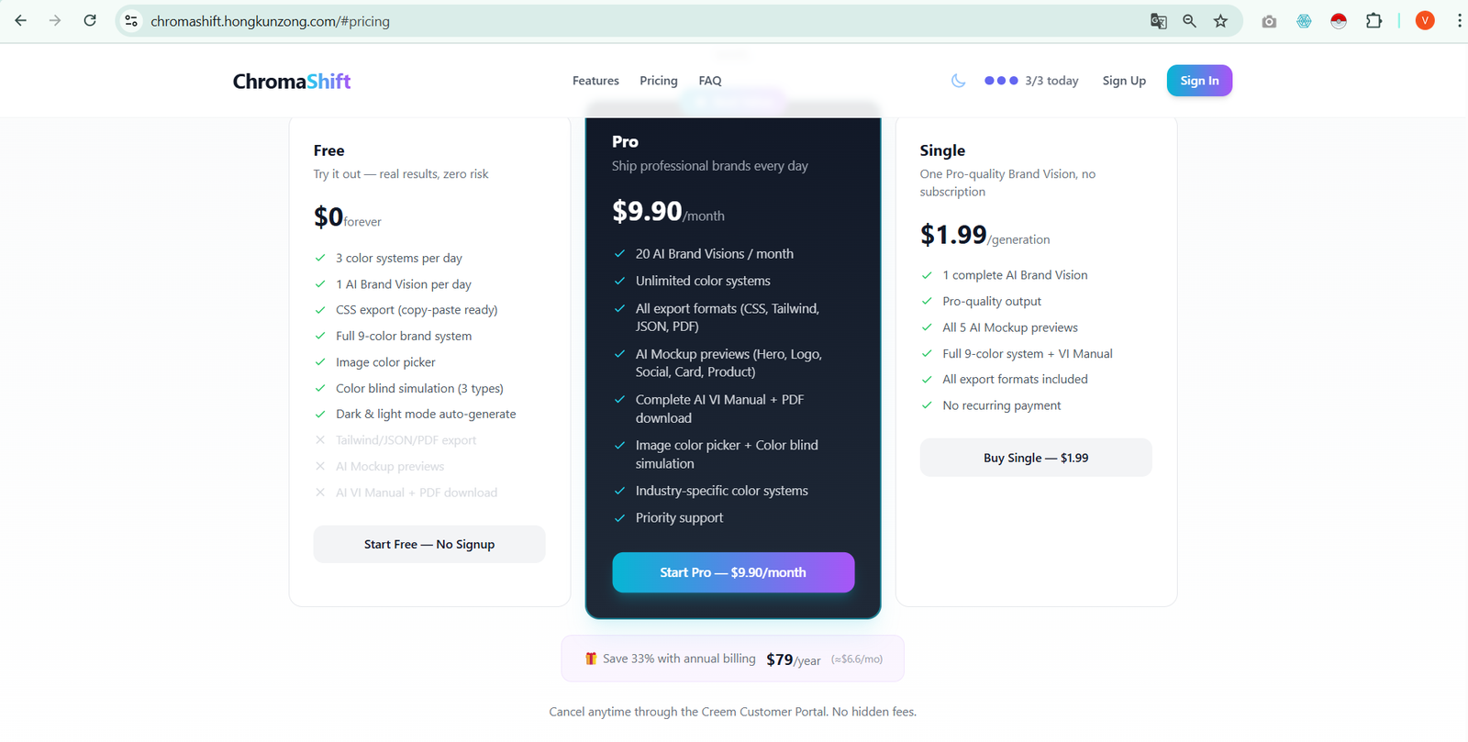Open the extensions puzzle icon
The width and height of the screenshot is (1468, 742).
(x=1373, y=21)
